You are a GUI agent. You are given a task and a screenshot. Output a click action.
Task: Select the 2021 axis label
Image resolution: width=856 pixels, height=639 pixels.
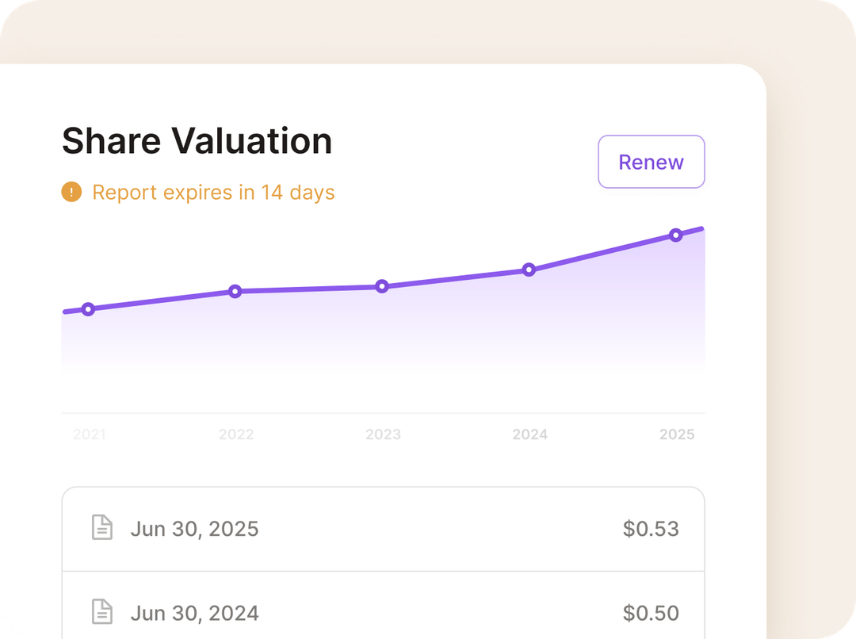point(89,434)
